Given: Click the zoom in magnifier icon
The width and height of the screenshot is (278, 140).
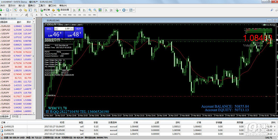Looking at the screenshot, I should 90,10.
